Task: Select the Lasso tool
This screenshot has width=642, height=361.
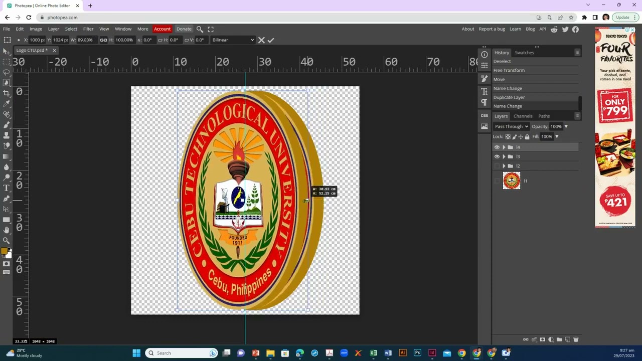Action: (x=6, y=72)
